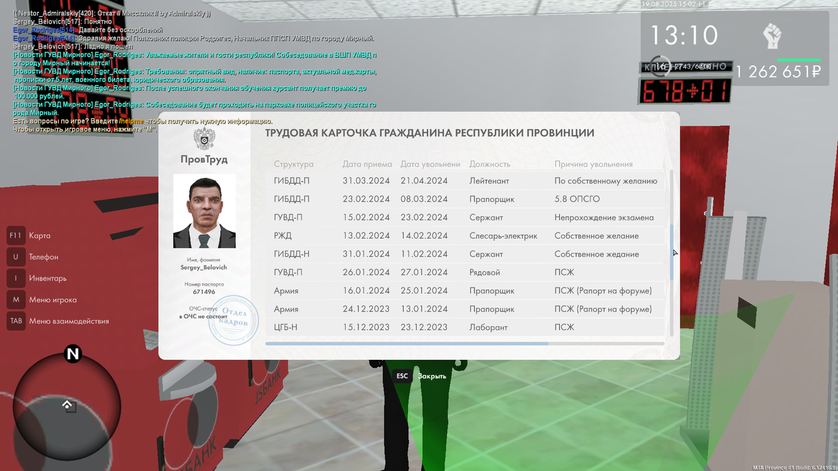This screenshot has width=838, height=471.
Task: Click the 21.04.2024 dismissal date
Action: pos(424,181)
